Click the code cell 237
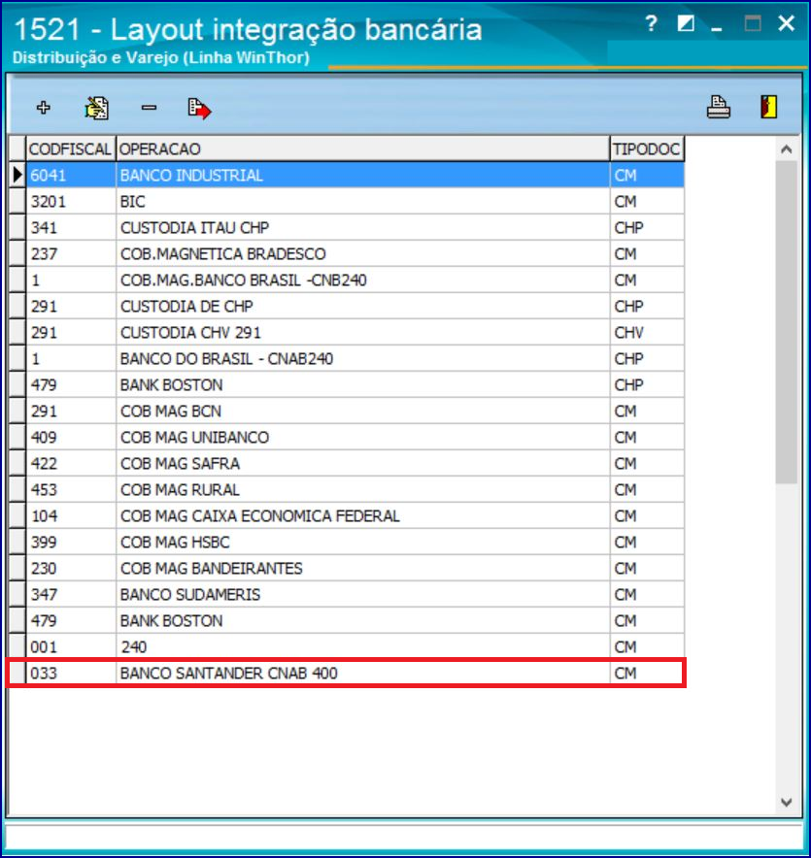This screenshot has width=811, height=858. click(x=71, y=254)
